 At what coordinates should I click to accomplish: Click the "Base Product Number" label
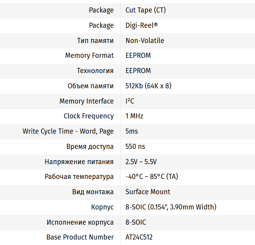pyautogui.click(x=80, y=237)
